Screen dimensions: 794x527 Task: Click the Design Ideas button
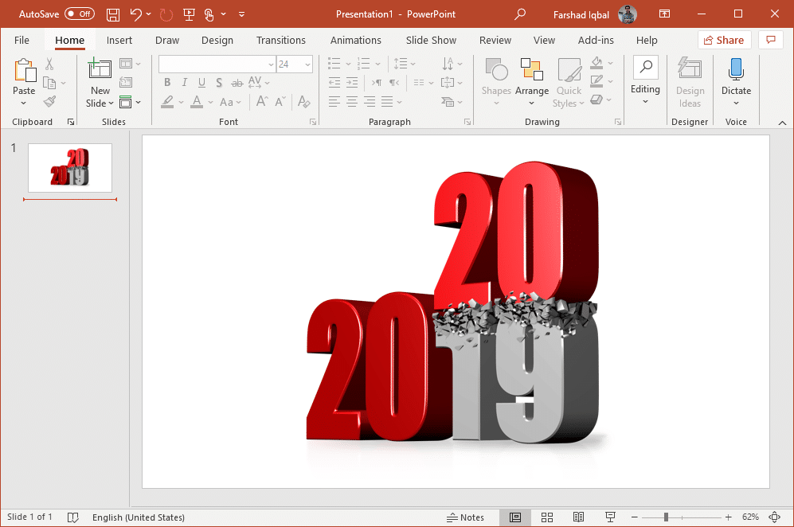coord(690,83)
